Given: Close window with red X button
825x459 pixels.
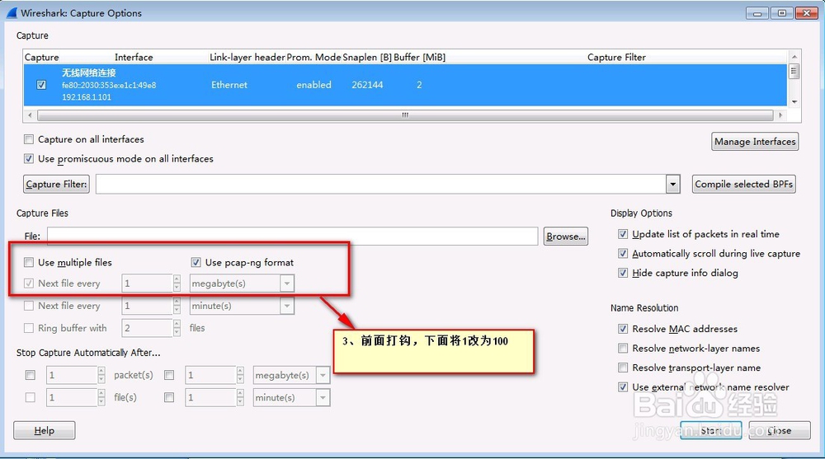Looking at the screenshot, I should tap(806, 14).
